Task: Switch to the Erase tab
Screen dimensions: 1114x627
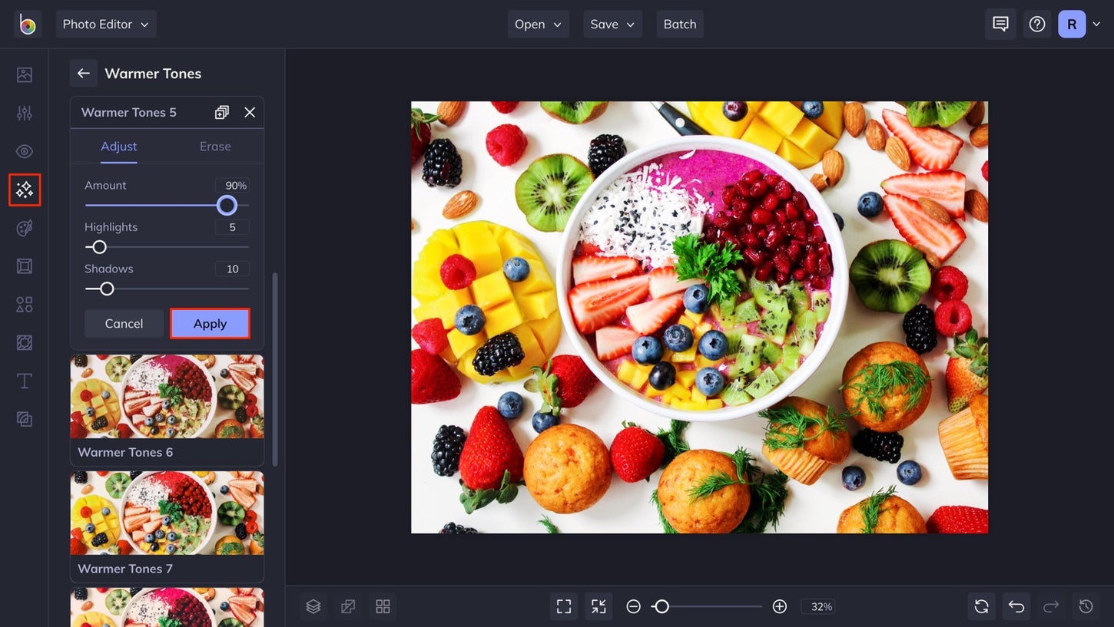Action: point(214,146)
